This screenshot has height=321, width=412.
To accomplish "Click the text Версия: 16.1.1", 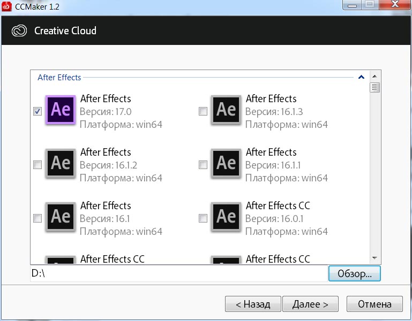I will (273, 165).
